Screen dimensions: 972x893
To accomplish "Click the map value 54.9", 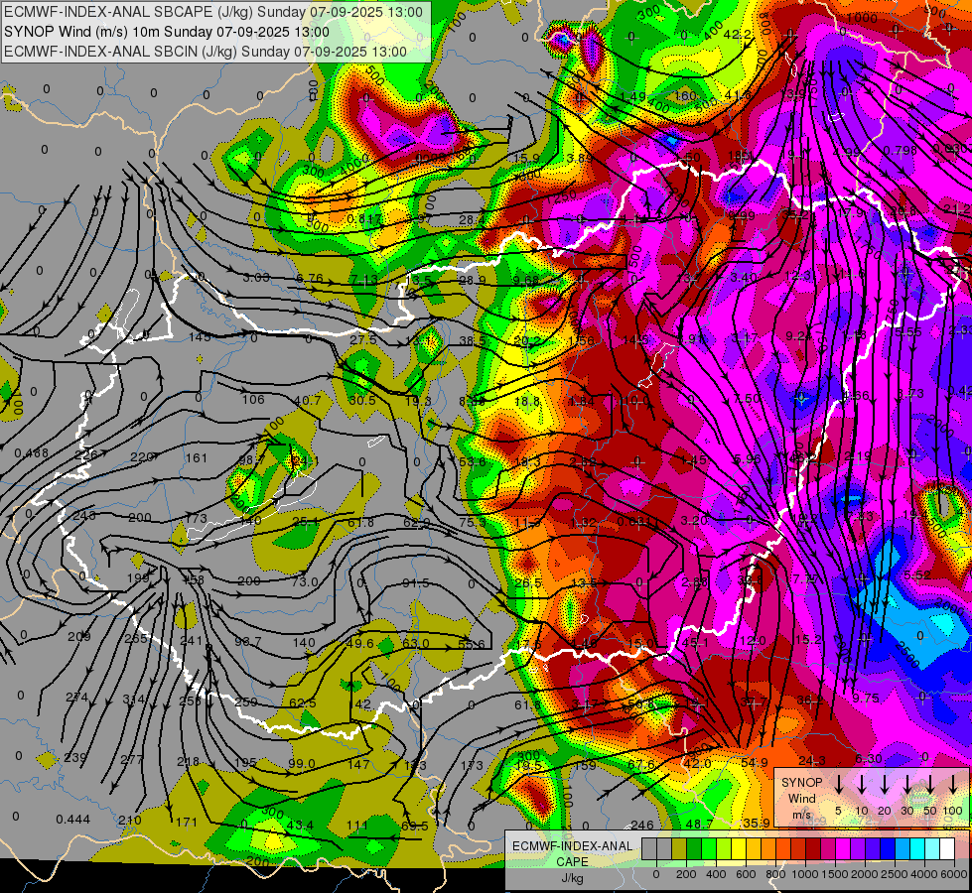I will pos(755,762).
